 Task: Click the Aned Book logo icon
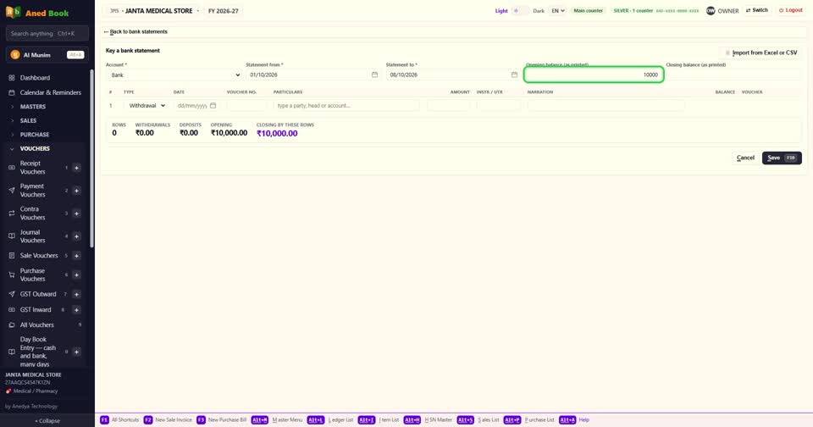(x=13, y=12)
